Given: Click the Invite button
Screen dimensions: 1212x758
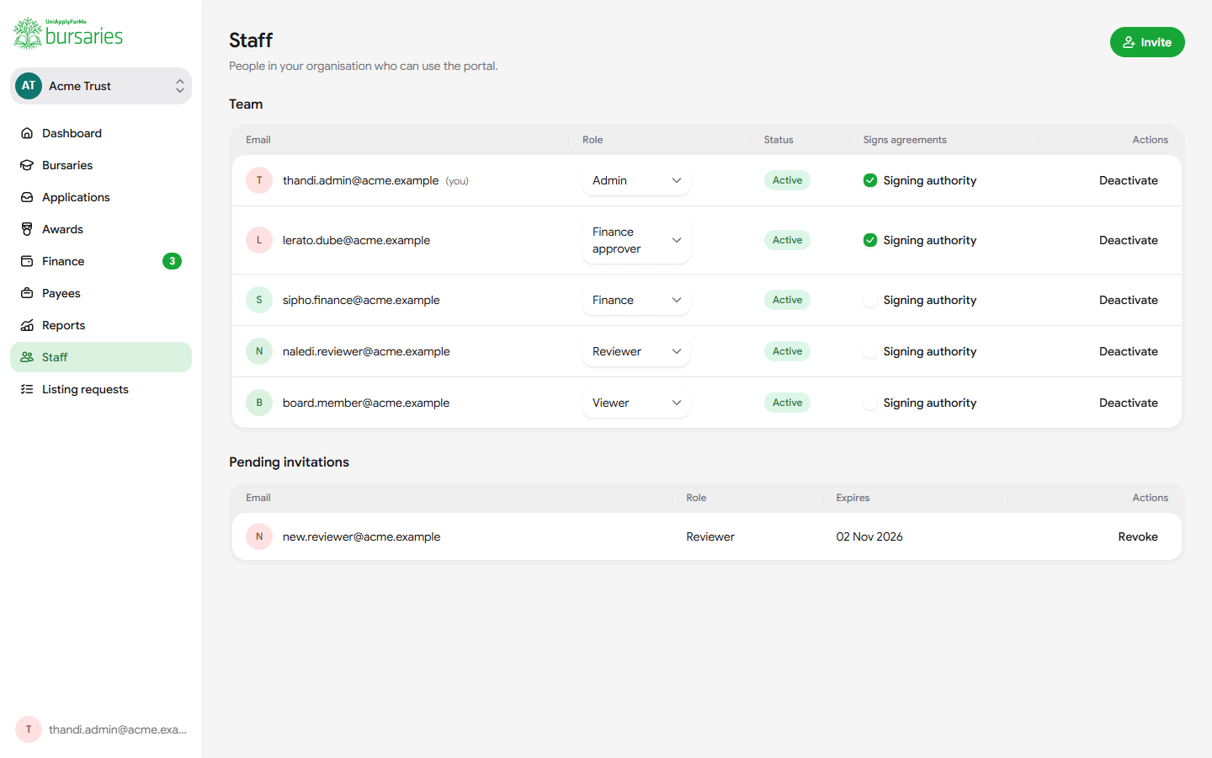Looking at the screenshot, I should (x=1147, y=42).
